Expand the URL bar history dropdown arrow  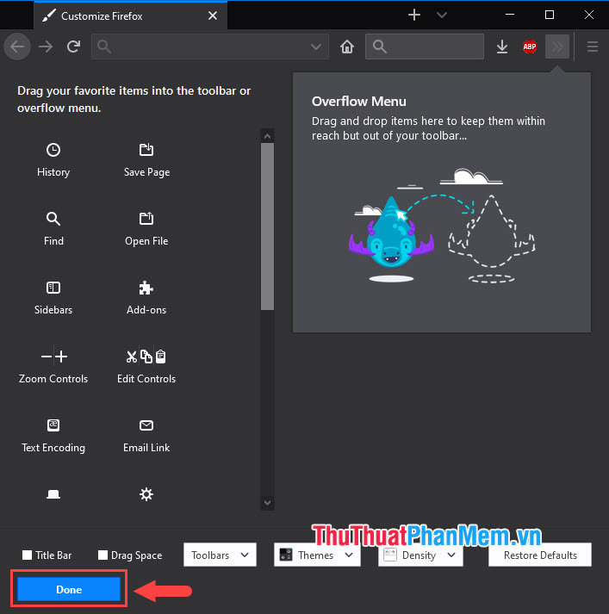point(315,47)
